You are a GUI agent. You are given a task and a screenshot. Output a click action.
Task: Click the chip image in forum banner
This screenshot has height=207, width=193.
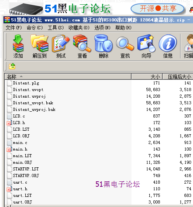pyautogui.click(x=26, y=9)
